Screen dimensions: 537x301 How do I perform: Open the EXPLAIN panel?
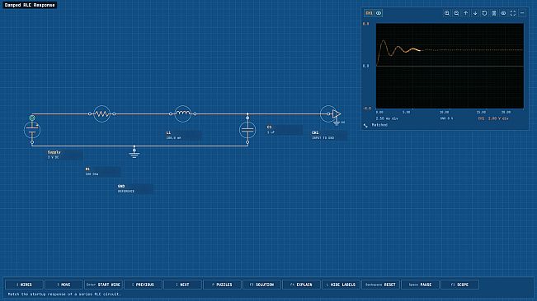click(301, 285)
